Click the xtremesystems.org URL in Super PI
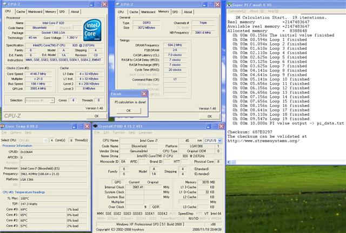 point(263,141)
